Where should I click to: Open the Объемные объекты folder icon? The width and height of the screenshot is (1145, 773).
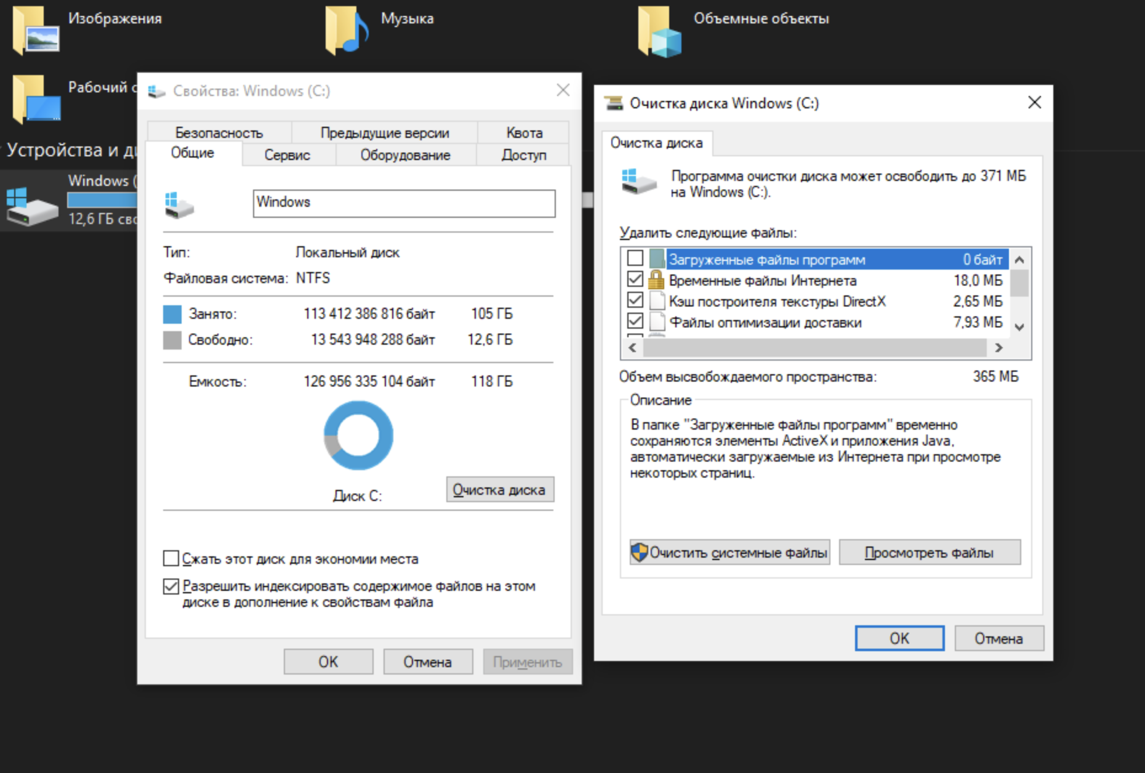point(660,32)
